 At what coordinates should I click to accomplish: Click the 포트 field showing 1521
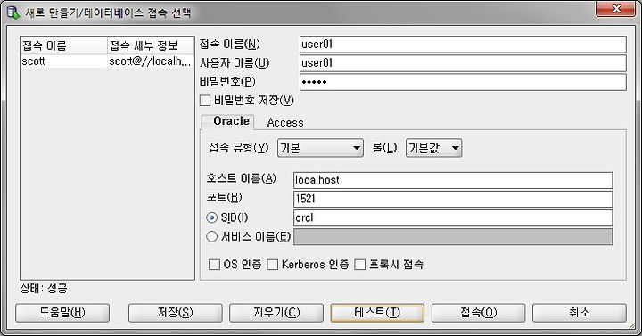coord(453,199)
